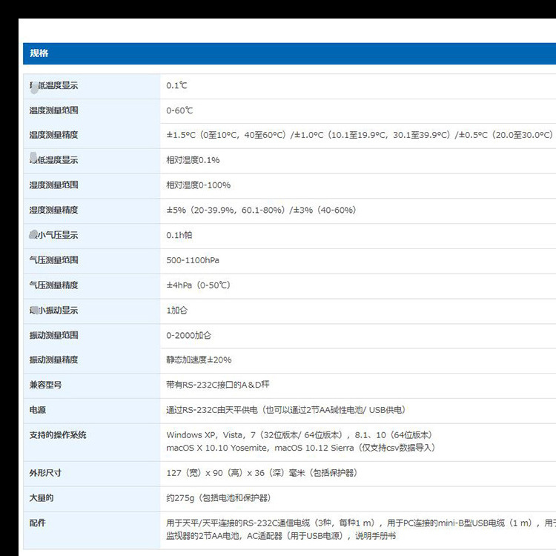556x556 pixels.
Task: Click the 1加仑 value
Action: click(x=176, y=311)
